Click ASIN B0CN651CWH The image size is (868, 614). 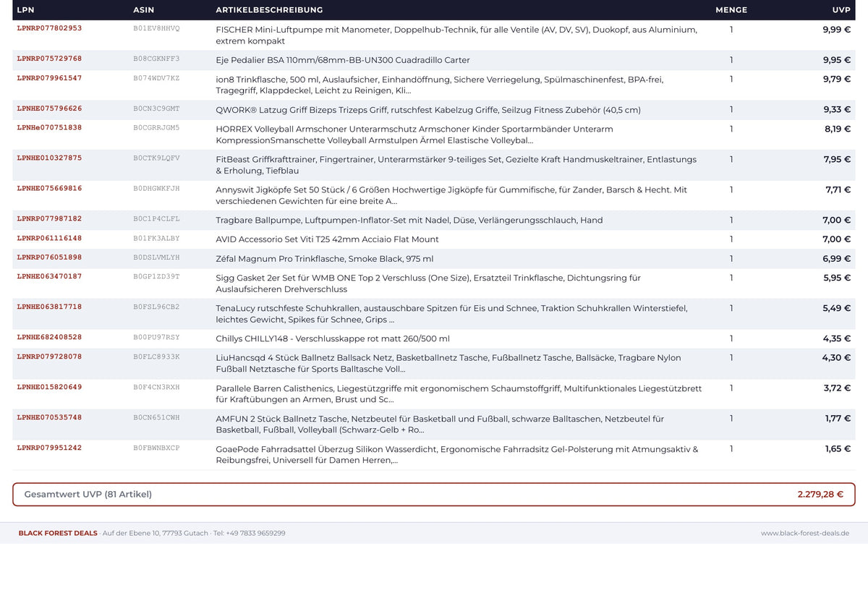pyautogui.click(x=156, y=417)
